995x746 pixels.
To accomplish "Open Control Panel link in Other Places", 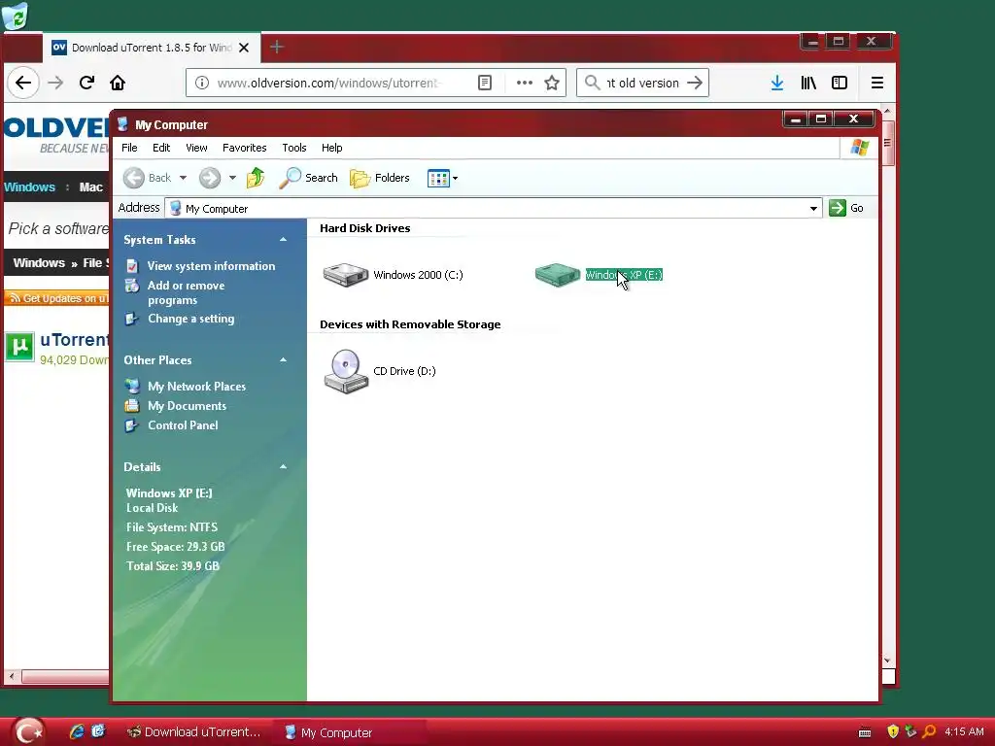I will tap(183, 425).
